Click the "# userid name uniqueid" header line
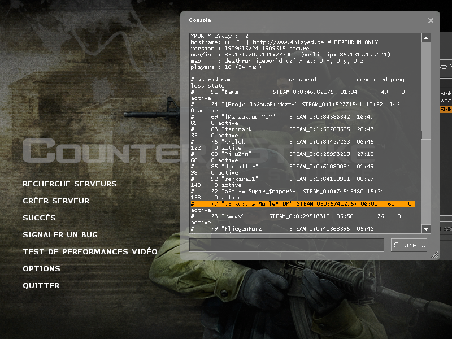Screen dimensions: 452x339 pos(298,80)
